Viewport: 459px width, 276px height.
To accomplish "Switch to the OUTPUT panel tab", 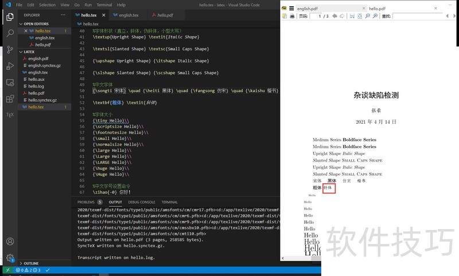I will point(115,202).
